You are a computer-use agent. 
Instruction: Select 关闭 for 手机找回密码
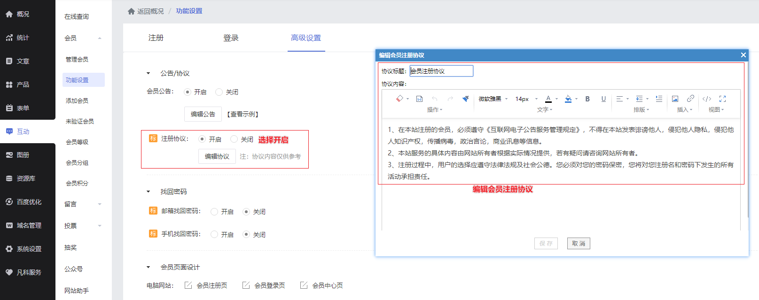point(246,234)
